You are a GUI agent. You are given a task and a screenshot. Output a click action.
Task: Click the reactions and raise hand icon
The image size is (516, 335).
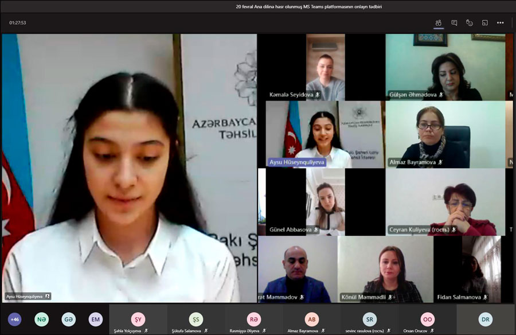coord(470,23)
